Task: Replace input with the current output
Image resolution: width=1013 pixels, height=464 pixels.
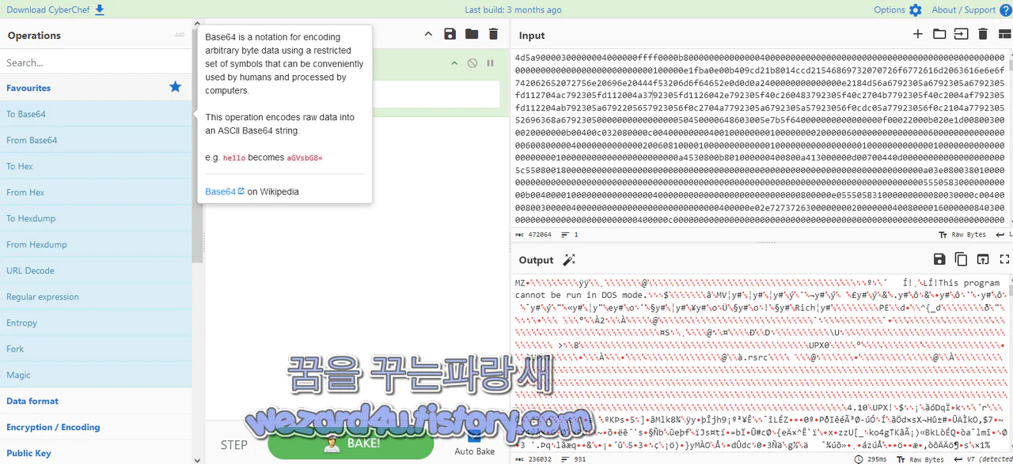Action: coord(982,259)
